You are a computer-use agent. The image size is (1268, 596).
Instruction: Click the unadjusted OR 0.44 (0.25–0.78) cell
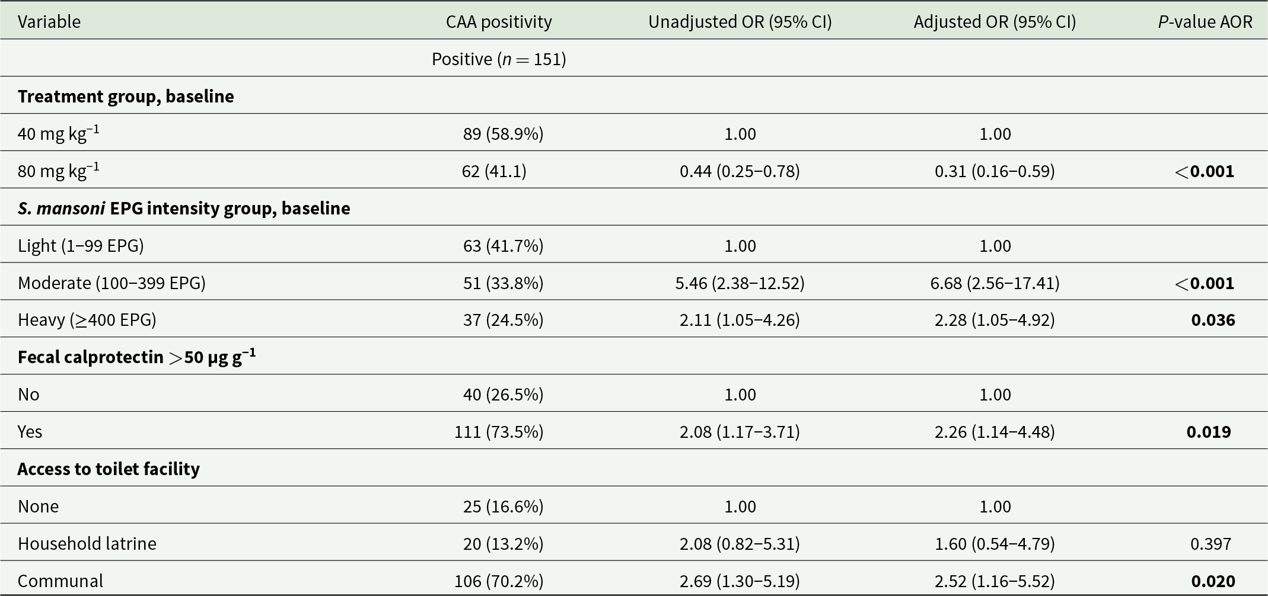tap(740, 171)
